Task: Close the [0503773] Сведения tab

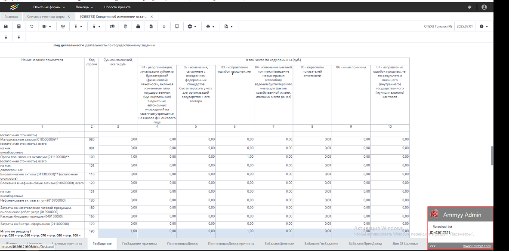Action: coord(151,16)
